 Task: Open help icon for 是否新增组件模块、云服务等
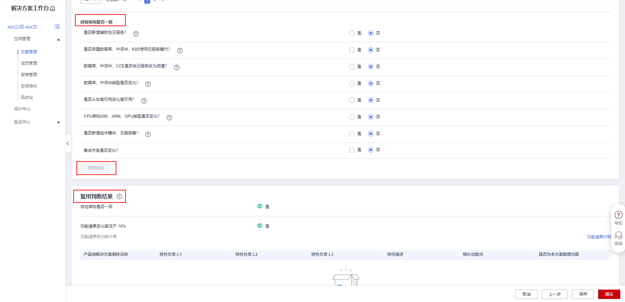pos(148,134)
